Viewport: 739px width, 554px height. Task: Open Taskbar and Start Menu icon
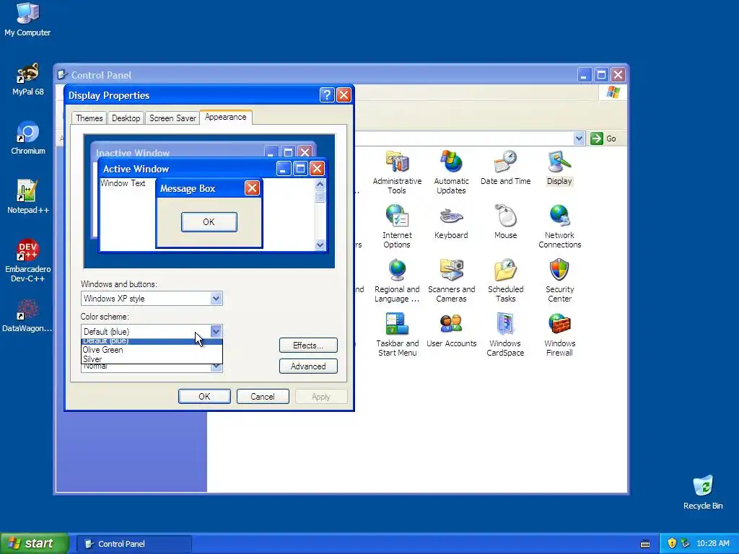click(397, 335)
